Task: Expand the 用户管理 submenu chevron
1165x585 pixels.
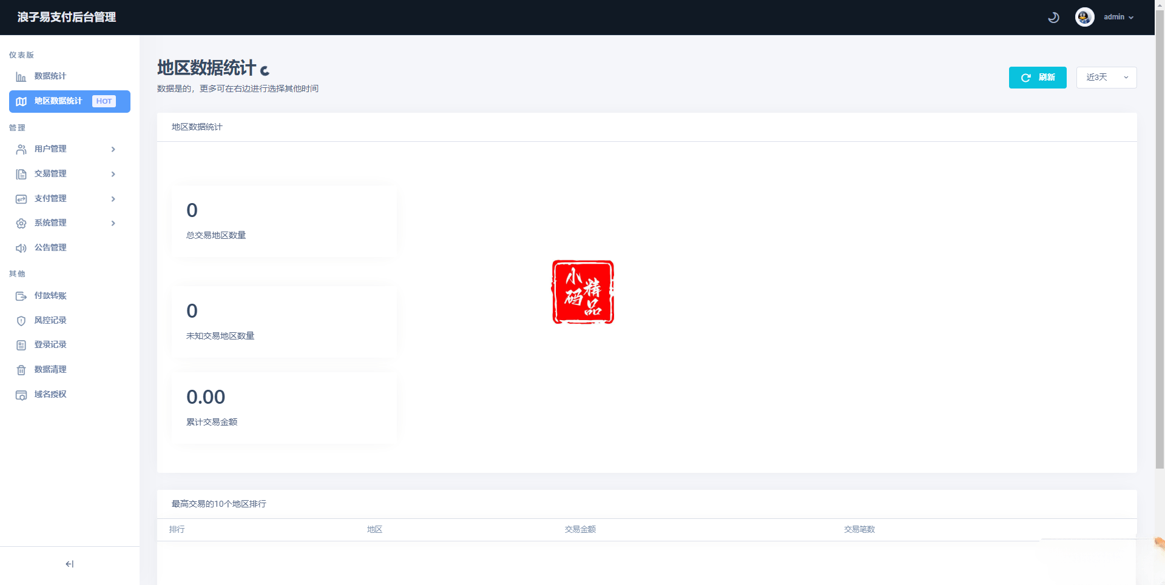Action: click(x=113, y=149)
